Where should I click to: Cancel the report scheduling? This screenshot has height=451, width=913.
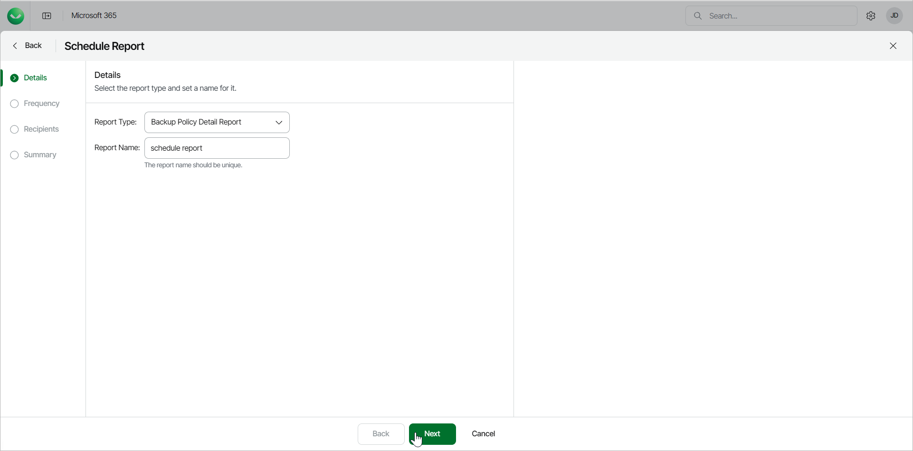click(484, 434)
